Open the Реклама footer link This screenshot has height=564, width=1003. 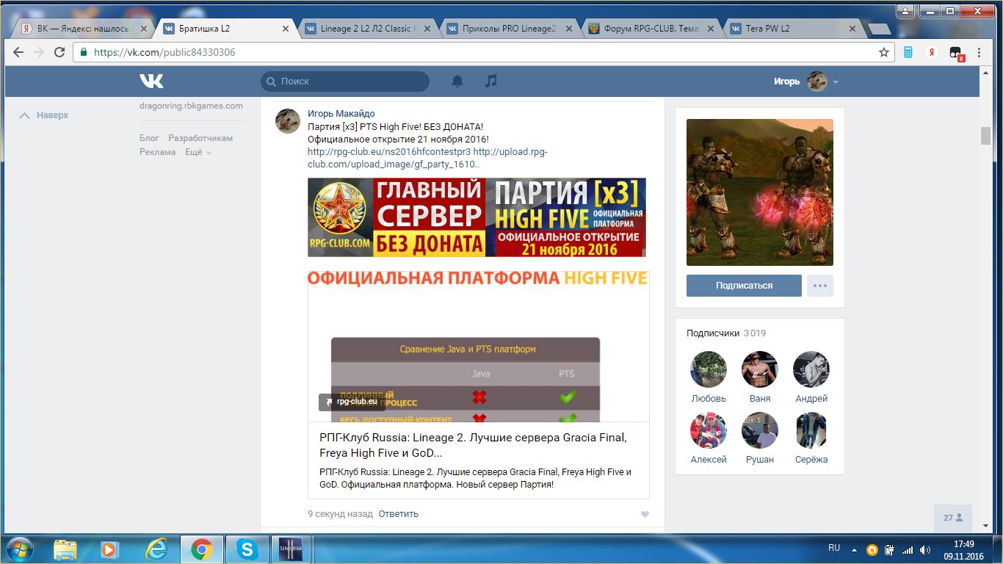point(158,152)
